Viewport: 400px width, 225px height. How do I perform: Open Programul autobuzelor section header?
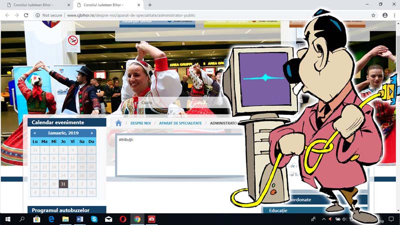click(x=67, y=210)
